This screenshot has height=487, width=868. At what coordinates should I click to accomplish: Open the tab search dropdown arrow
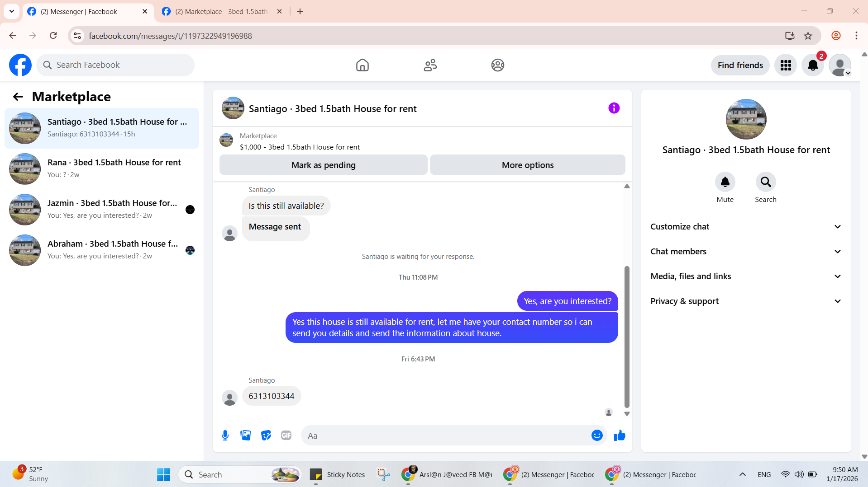pyautogui.click(x=12, y=11)
